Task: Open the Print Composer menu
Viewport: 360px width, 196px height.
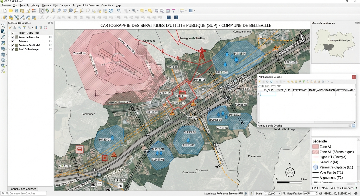Action: click(91, 5)
